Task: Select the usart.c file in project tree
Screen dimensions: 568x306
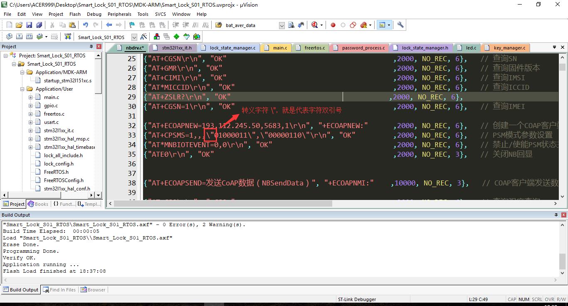Action: coord(51,122)
